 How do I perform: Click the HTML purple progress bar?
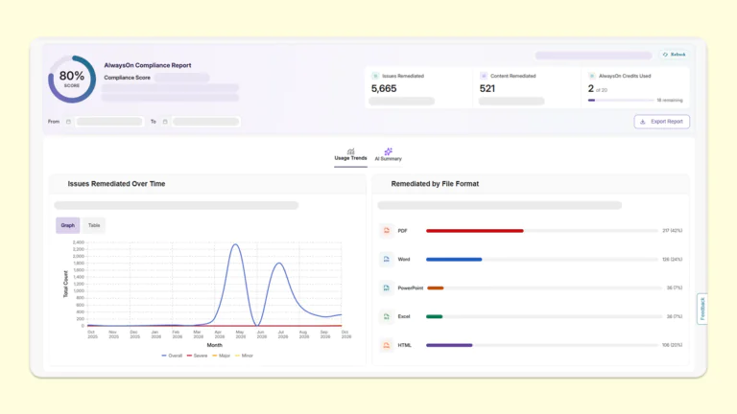449,345
